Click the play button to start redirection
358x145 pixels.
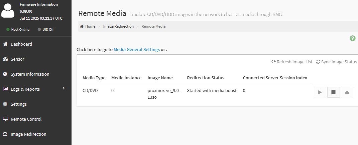320,92
